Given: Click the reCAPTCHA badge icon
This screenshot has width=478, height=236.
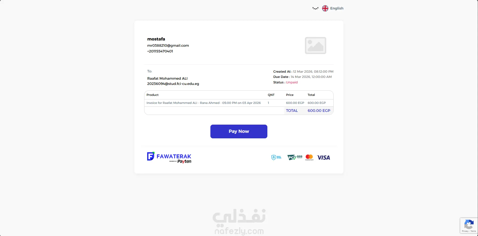Looking at the screenshot, I should coord(469,224).
